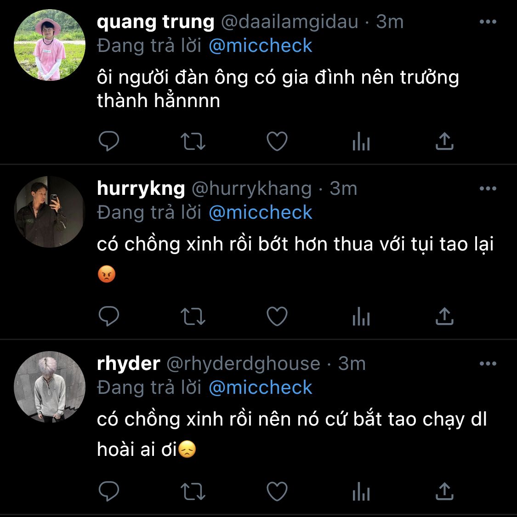This screenshot has height=517, width=517.
Task: Share hurrykng's tweet
Action: [444, 316]
